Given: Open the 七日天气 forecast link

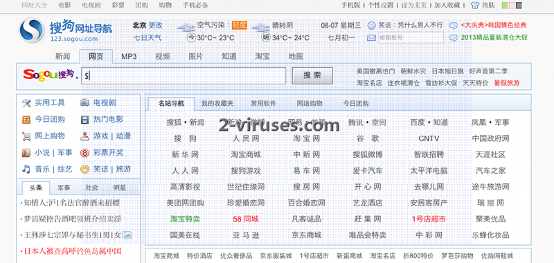Looking at the screenshot, I should [x=148, y=37].
